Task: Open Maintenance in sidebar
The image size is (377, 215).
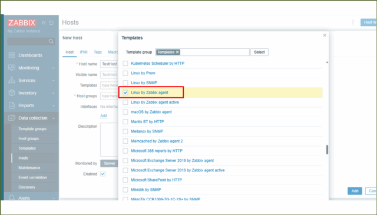Action: click(29, 168)
